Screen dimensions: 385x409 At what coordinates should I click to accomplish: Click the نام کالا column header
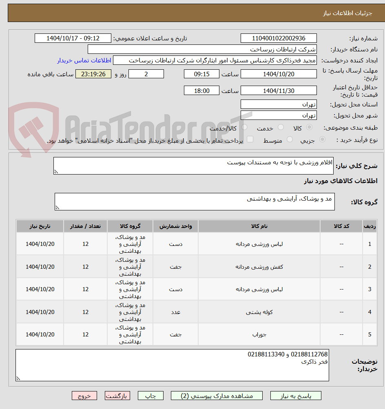coord(259,226)
